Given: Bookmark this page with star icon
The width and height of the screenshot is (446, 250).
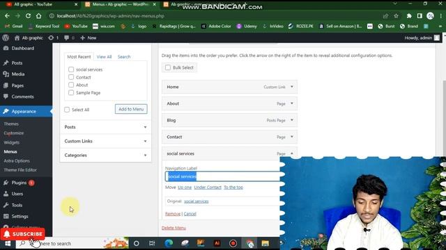Looking at the screenshot, I should click(396, 16).
